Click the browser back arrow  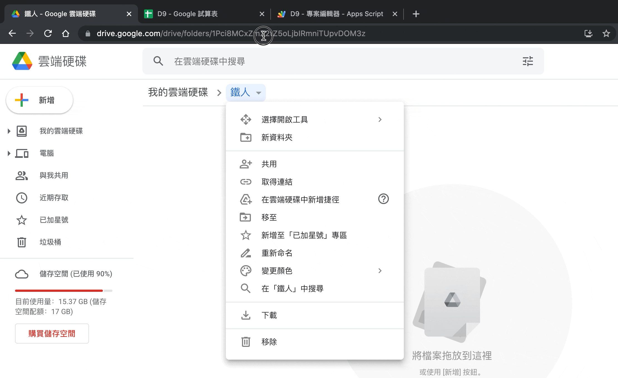point(12,33)
